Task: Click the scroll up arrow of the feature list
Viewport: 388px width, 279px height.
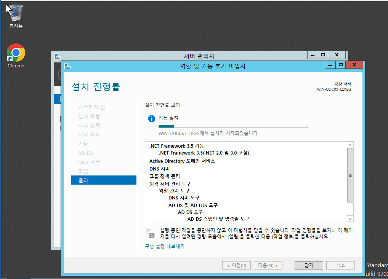Action: point(350,145)
